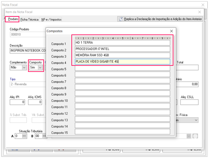This screenshot has width=209, height=158.
Task: Select the PROCESSADOR I7 INTEL field
Action: 122,49
